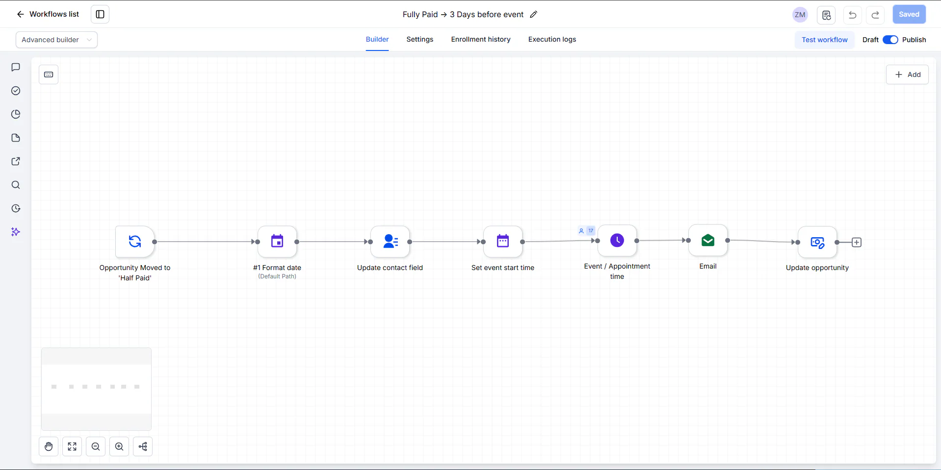Click Test workflow button
The image size is (941, 470).
tap(825, 40)
